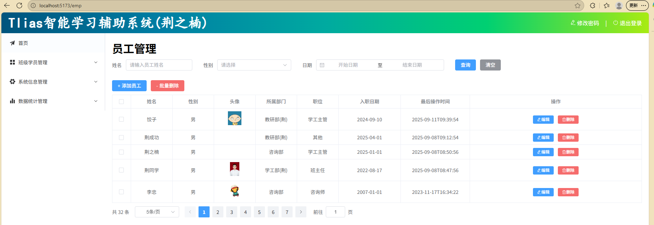Reload the page with refresh icon
The width and height of the screenshot is (654, 225).
19,6
